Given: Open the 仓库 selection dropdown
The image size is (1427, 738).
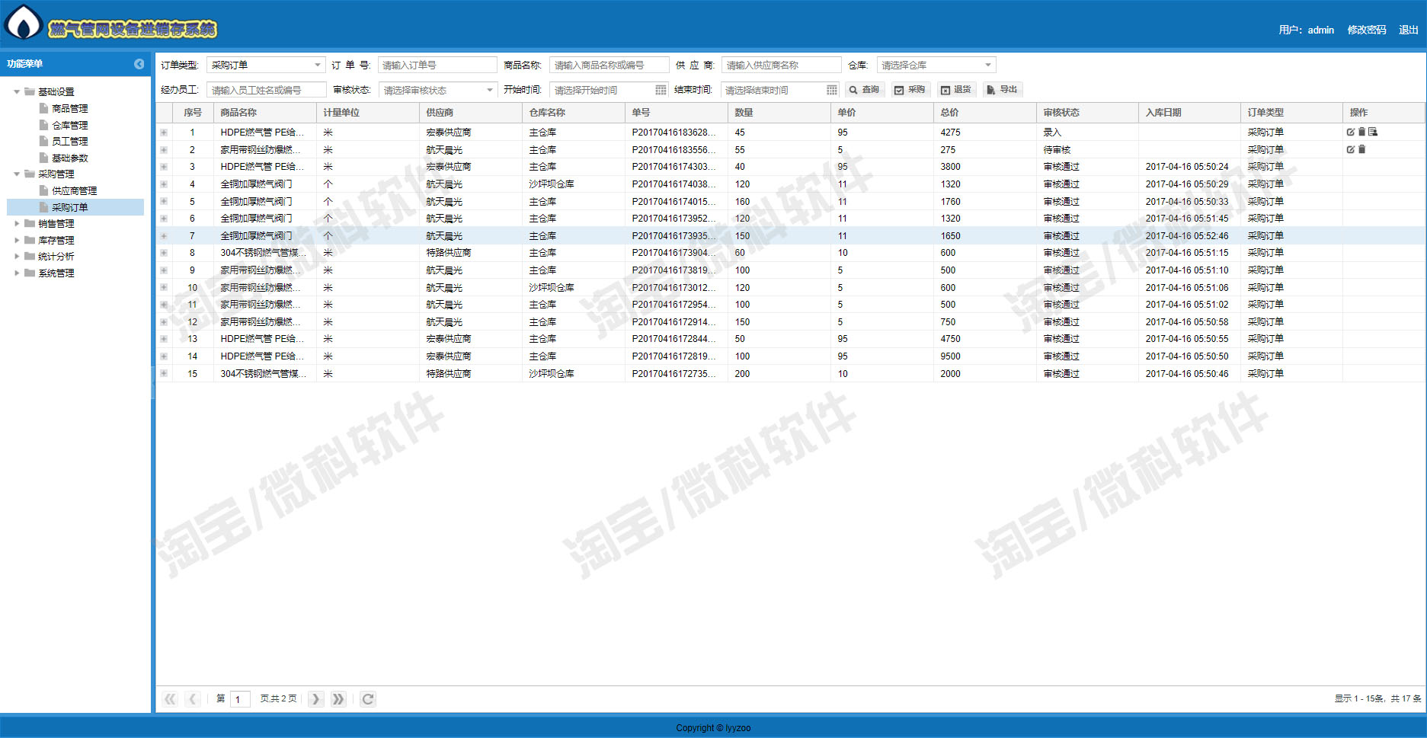Looking at the screenshot, I should tap(988, 65).
